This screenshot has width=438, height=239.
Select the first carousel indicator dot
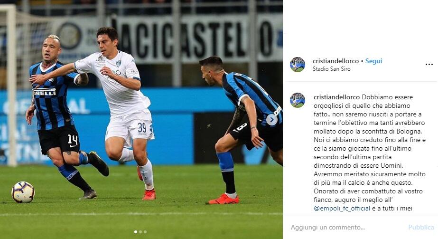136,232
